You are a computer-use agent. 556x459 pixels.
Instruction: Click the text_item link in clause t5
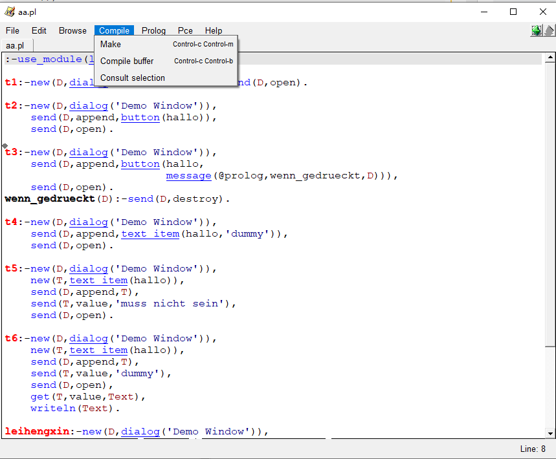98,280
